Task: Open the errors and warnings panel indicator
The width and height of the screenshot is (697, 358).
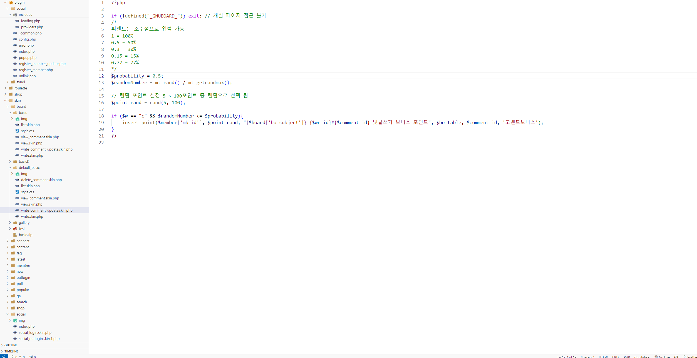Action: coord(18,357)
